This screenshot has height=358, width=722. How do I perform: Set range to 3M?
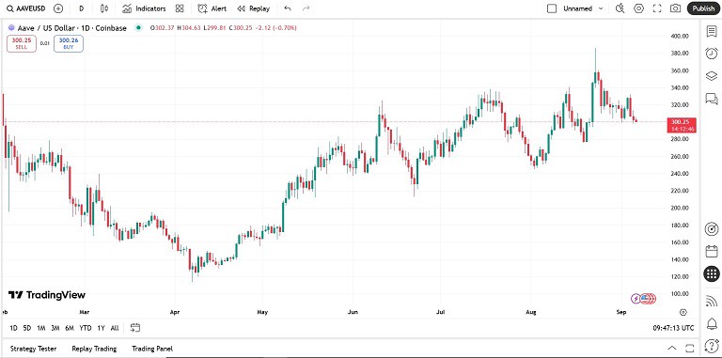(55, 328)
